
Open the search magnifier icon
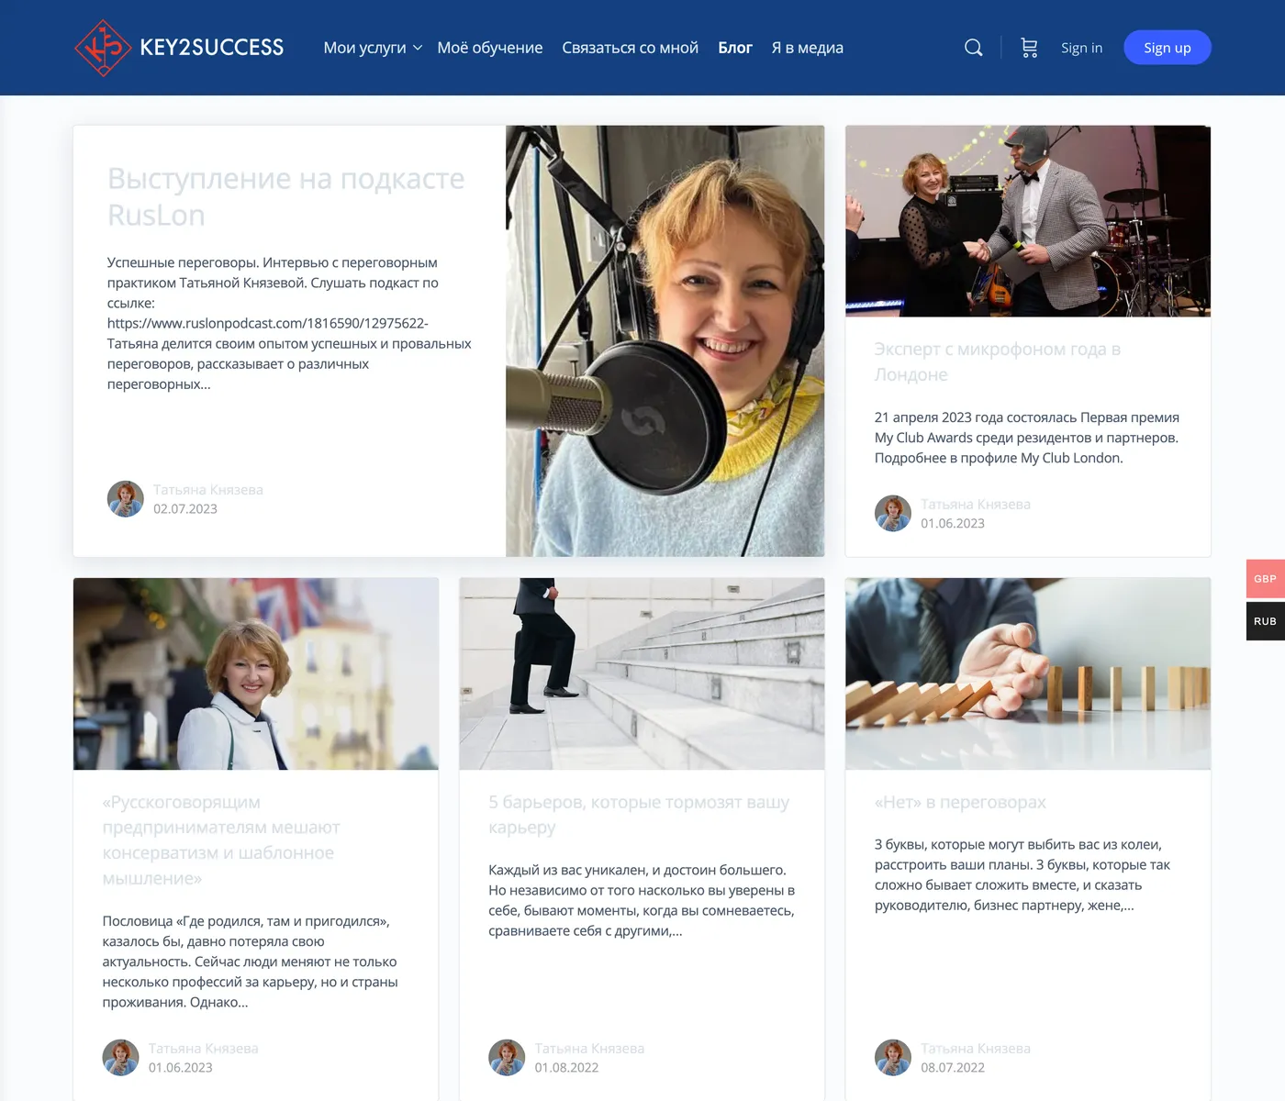click(974, 48)
